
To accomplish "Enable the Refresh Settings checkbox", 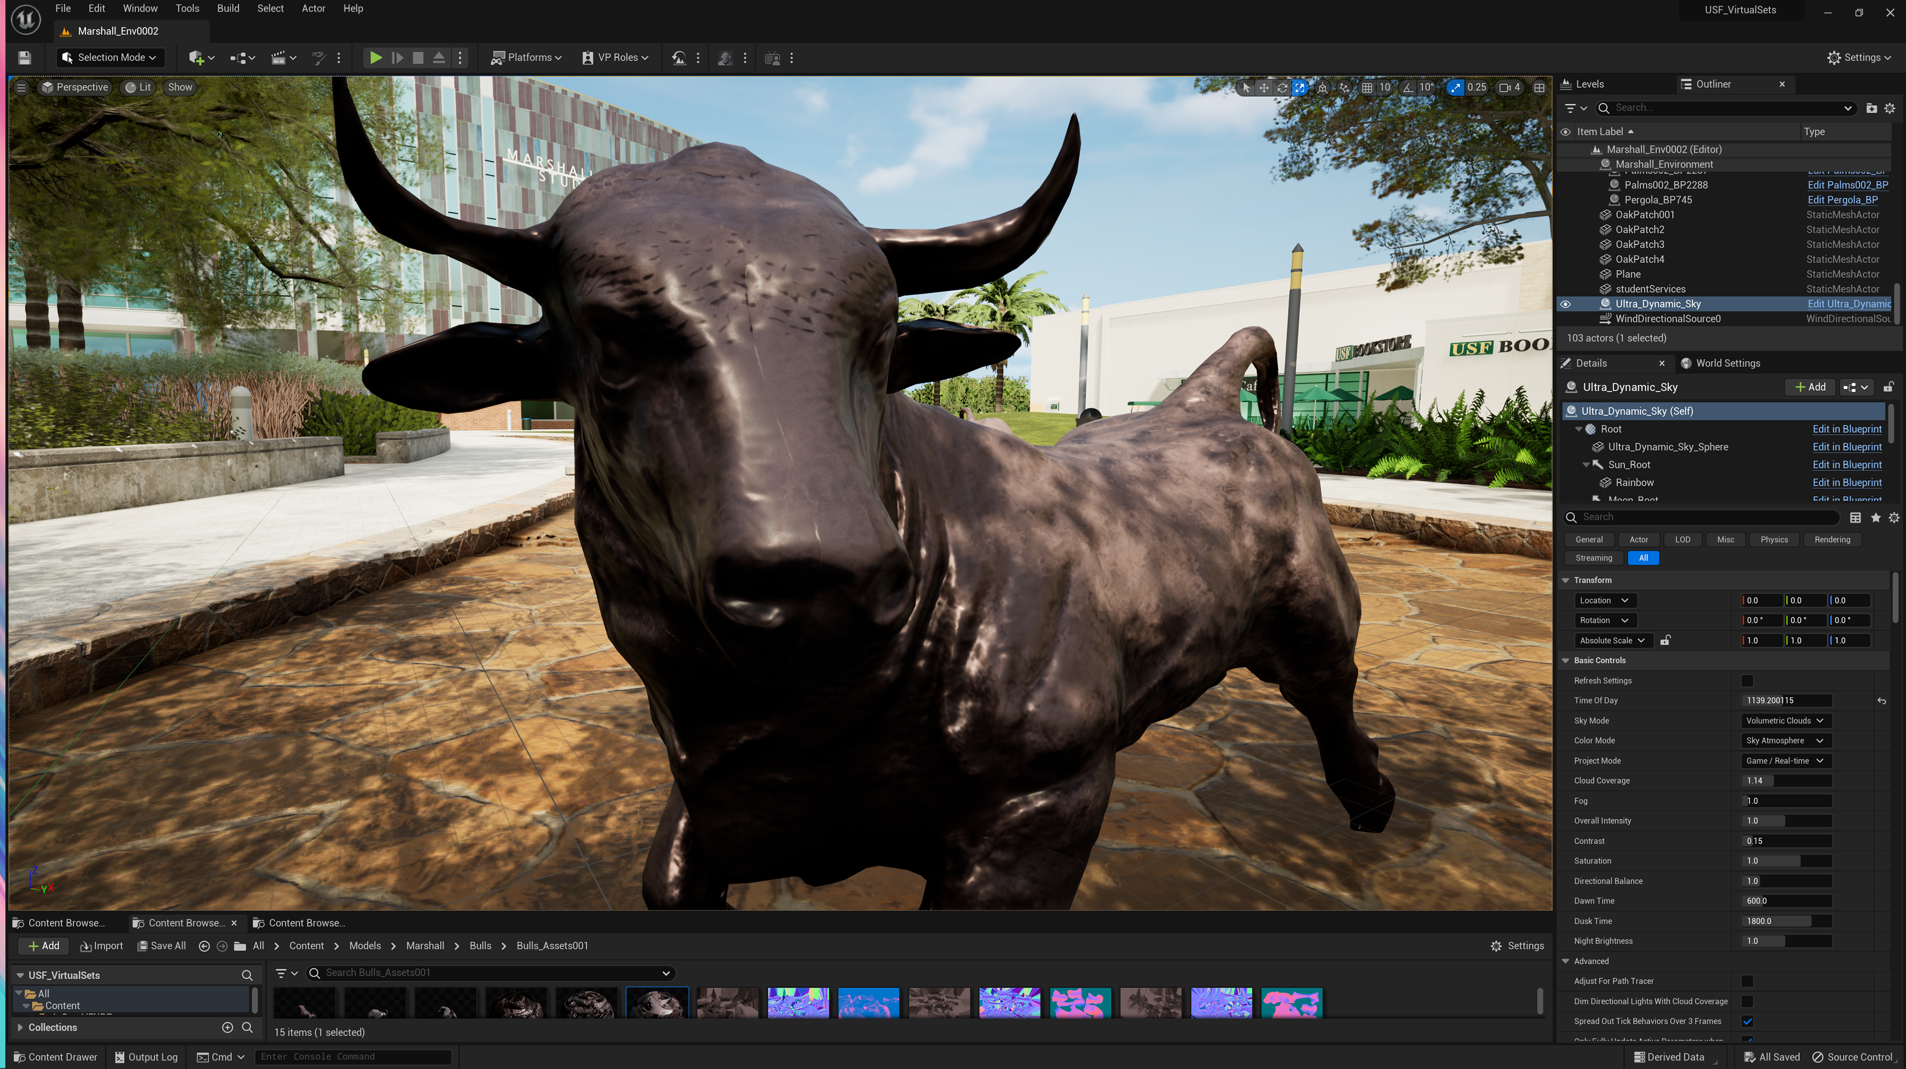I will 1747,680.
